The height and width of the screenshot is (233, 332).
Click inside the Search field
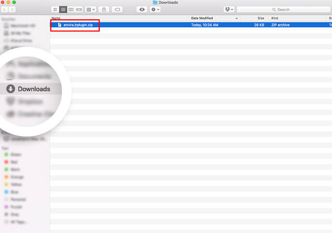coord(283,10)
